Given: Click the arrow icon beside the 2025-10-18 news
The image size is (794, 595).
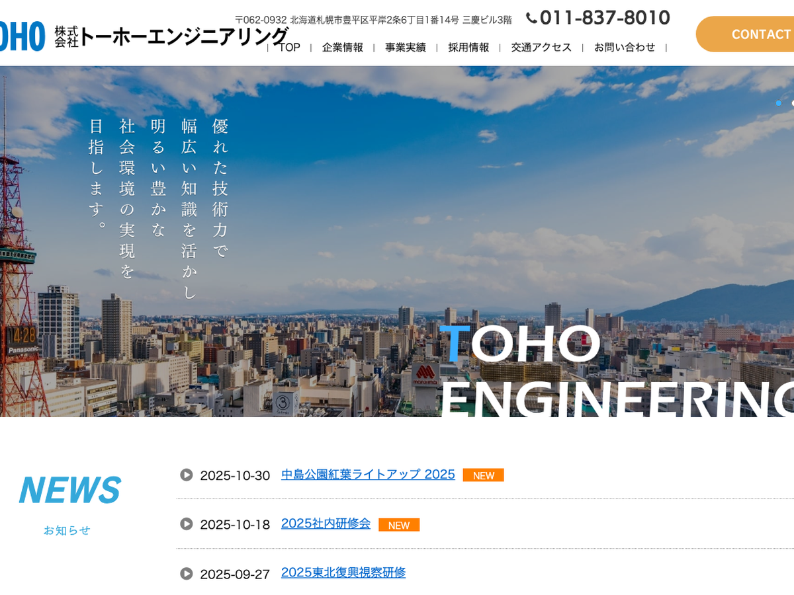Looking at the screenshot, I should [187, 524].
